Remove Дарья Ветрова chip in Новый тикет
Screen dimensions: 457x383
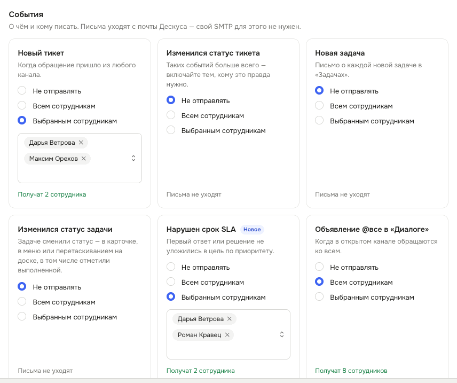(81, 142)
